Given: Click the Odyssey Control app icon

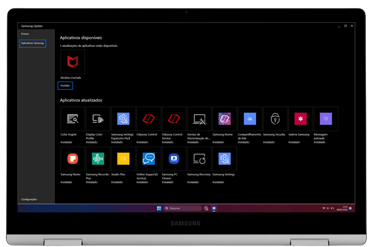Looking at the screenshot, I should [149, 118].
